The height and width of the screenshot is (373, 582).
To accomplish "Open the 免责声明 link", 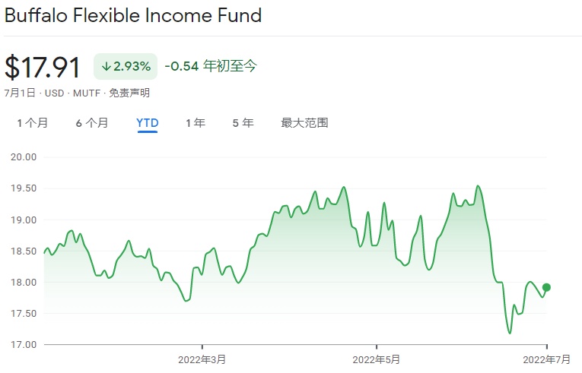I will click(129, 93).
